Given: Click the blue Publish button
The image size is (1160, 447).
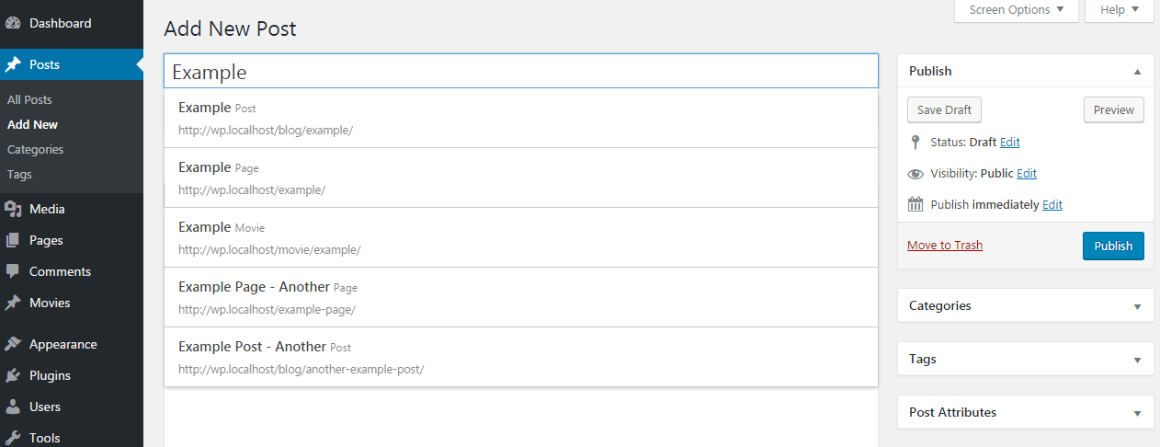Looking at the screenshot, I should (x=1113, y=246).
